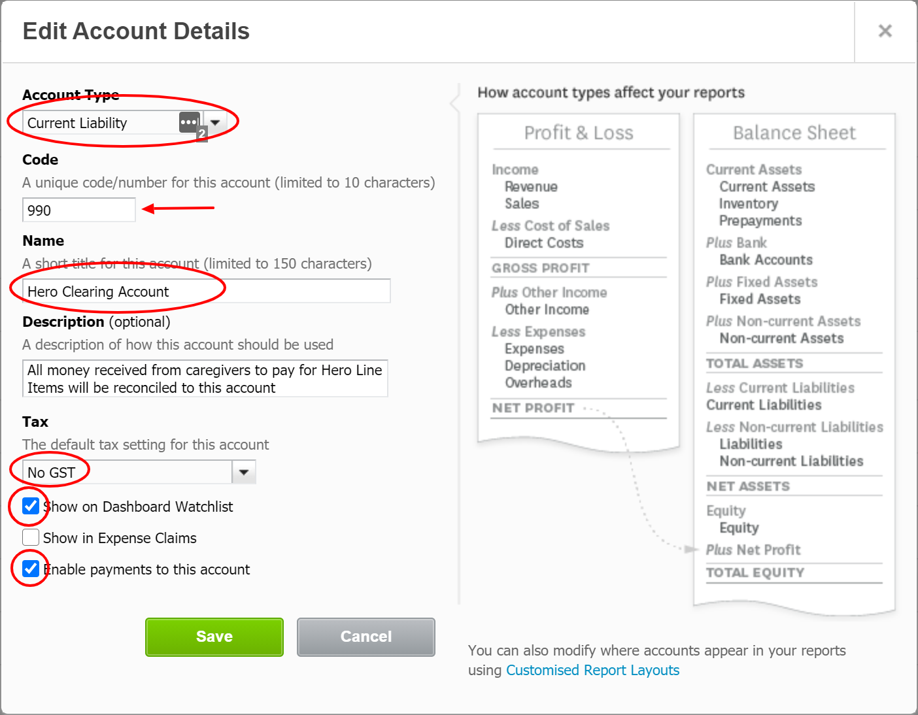918x715 pixels.
Task: Close the Edit Account Details dialog
Action: pos(885,31)
